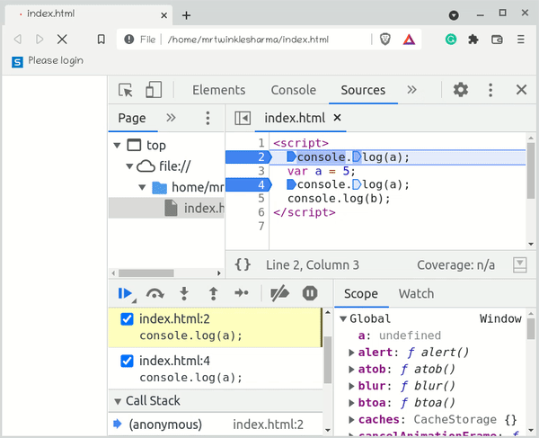The image size is (539, 438).
Task: Open DevTools three-dot customize menu
Action: [490, 90]
